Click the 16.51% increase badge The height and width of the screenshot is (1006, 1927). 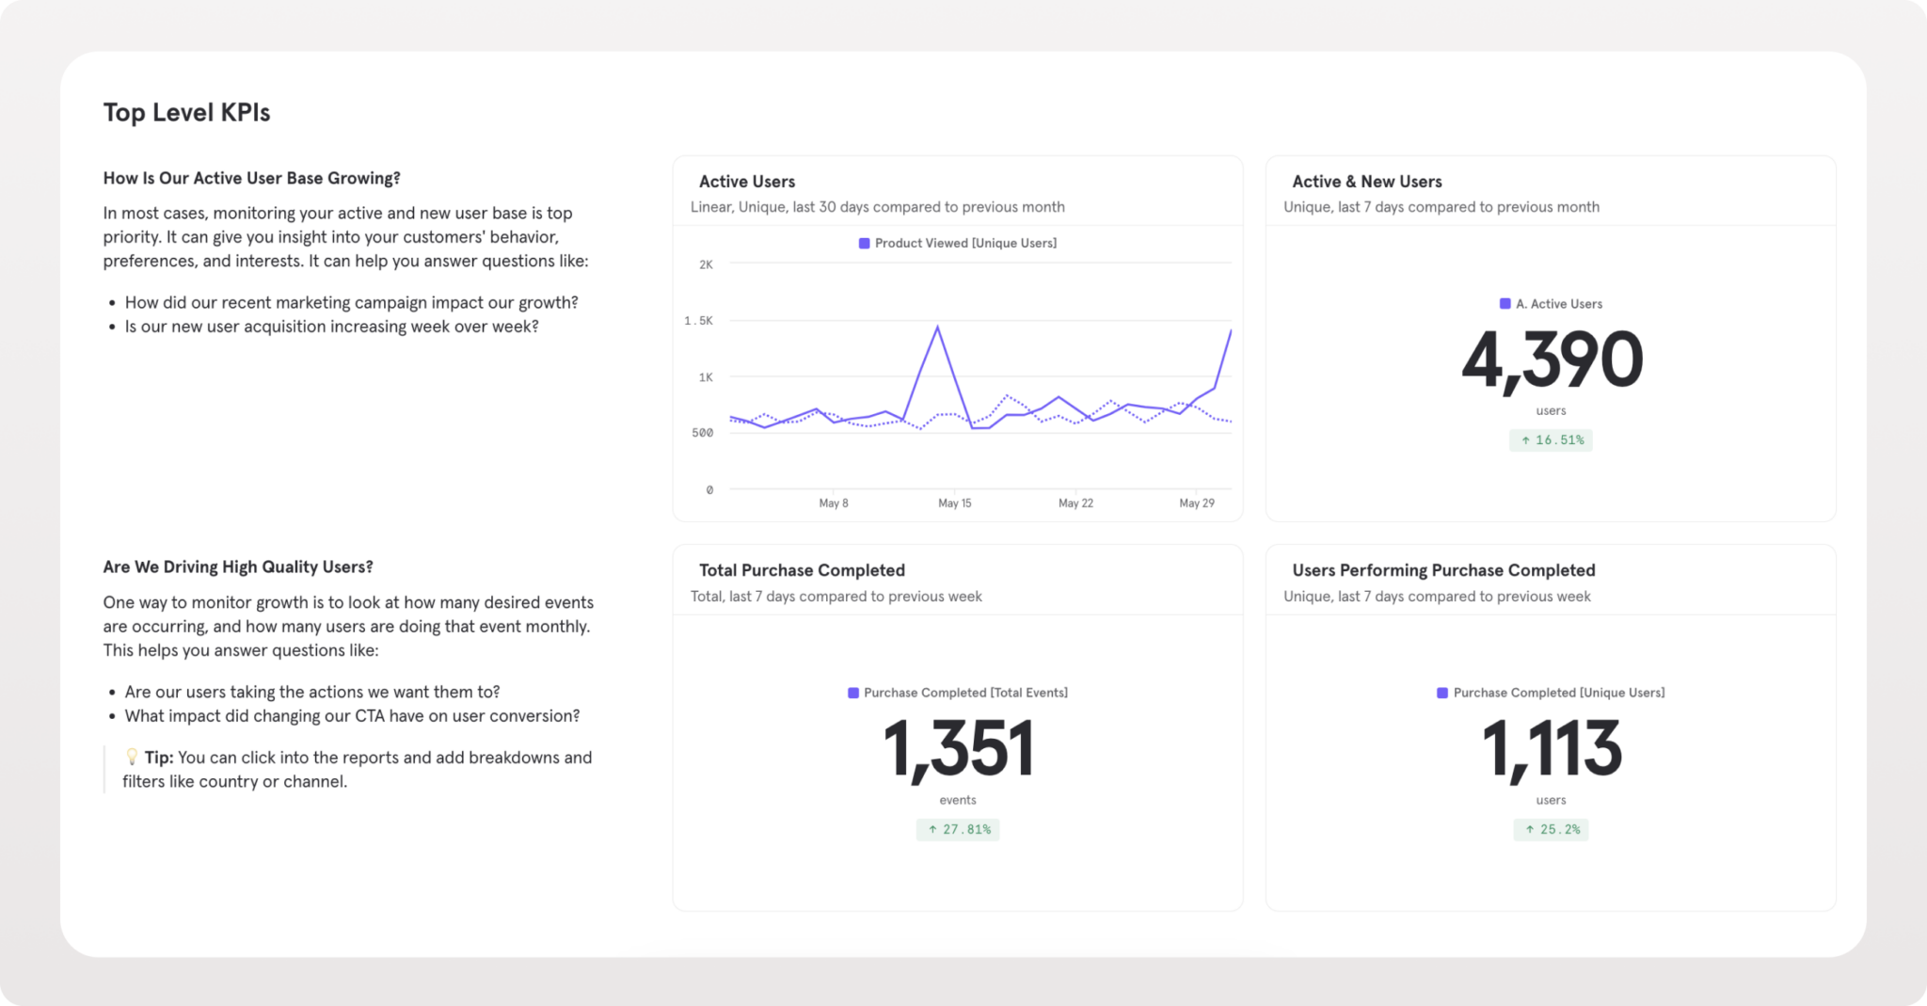(1551, 440)
